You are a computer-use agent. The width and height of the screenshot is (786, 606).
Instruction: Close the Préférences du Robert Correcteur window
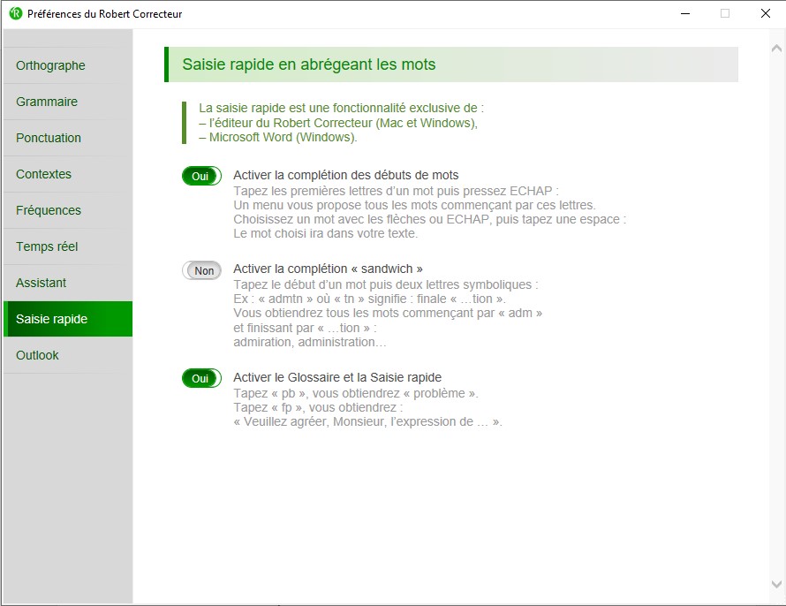pos(766,13)
